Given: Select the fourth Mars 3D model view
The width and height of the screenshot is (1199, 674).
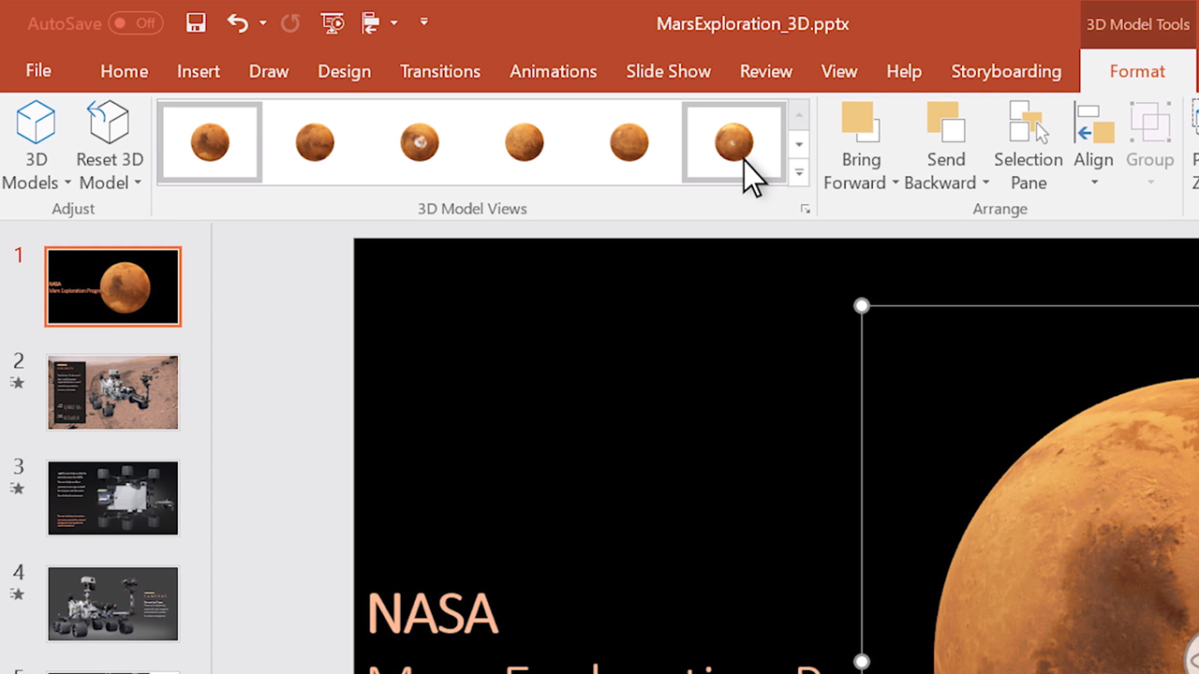Looking at the screenshot, I should coord(525,142).
